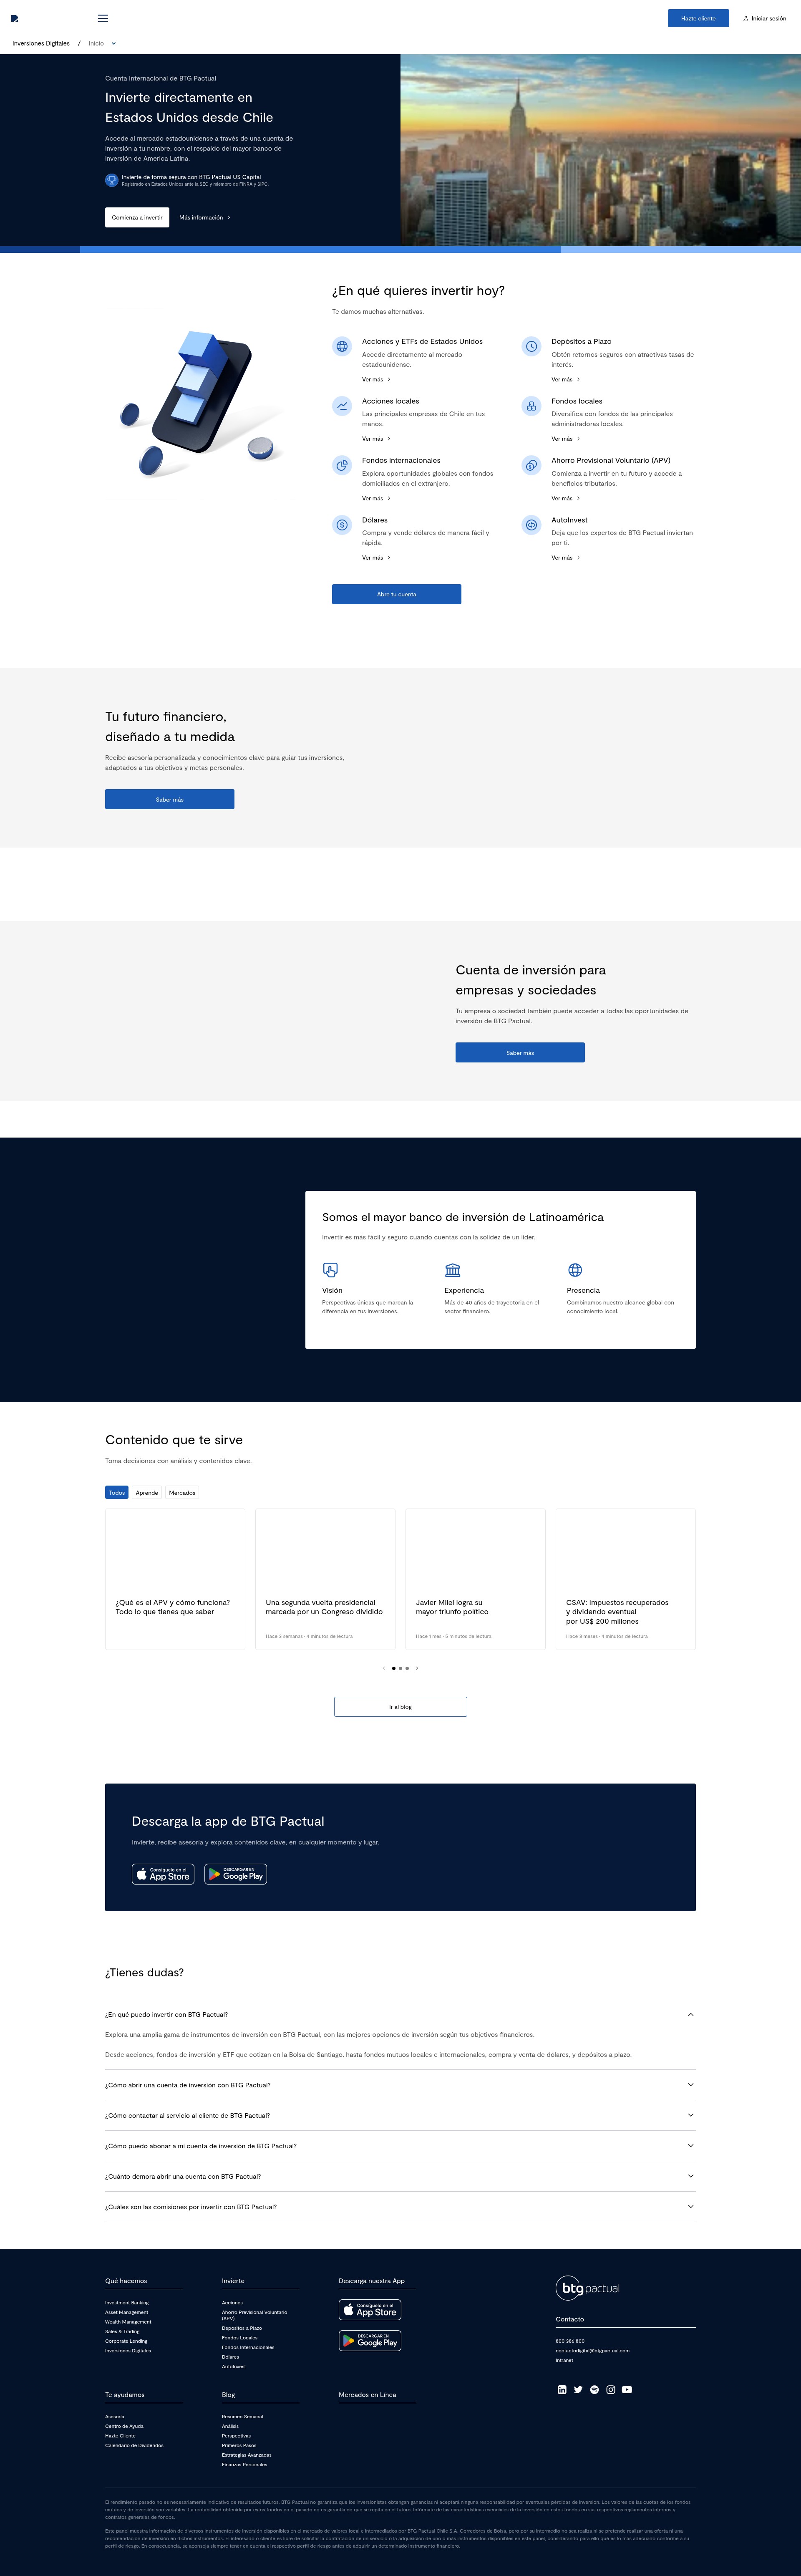Select the Aprende content filter tab
The image size is (801, 2576).
147,1492
